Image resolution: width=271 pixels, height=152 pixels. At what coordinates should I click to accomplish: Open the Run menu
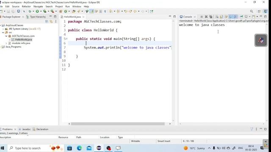67,6
